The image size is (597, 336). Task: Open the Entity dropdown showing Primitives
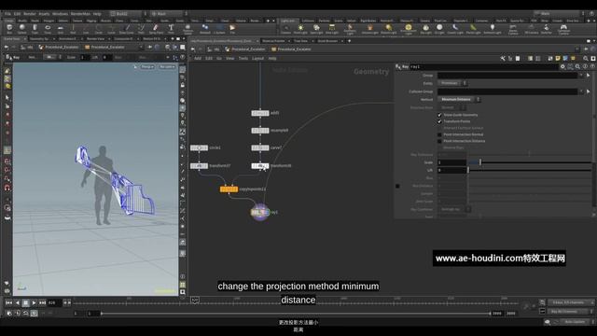[451, 83]
